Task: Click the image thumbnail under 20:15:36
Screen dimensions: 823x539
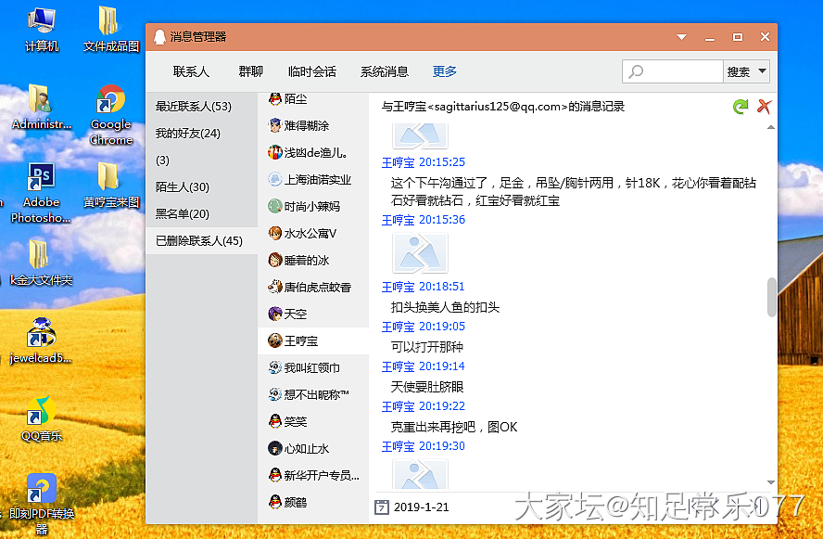Action: tap(421, 252)
